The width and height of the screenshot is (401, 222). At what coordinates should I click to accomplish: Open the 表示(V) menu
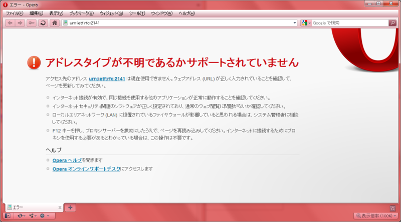click(56, 13)
